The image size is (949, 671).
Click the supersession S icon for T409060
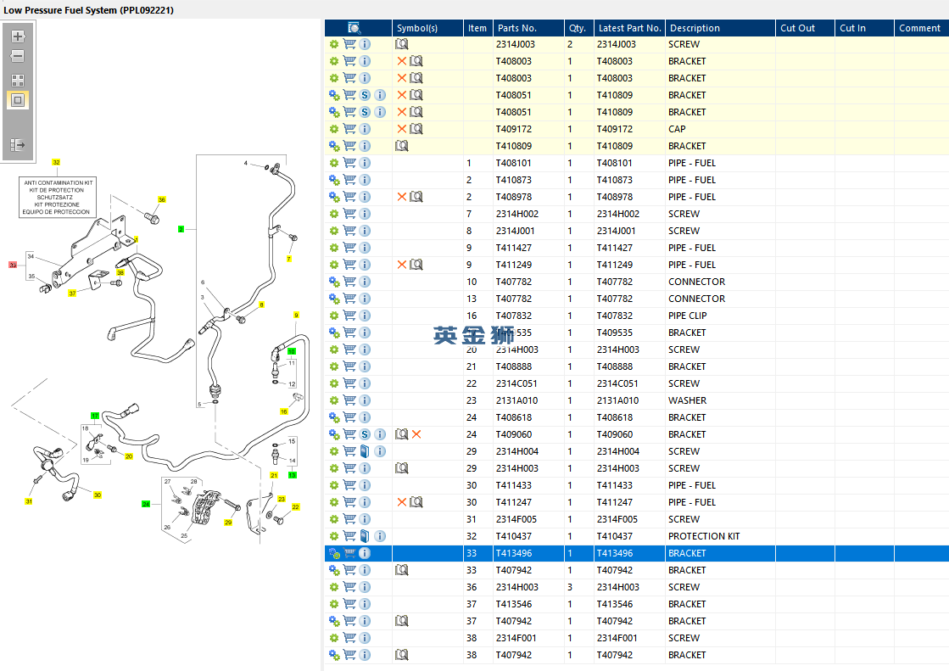[365, 434]
